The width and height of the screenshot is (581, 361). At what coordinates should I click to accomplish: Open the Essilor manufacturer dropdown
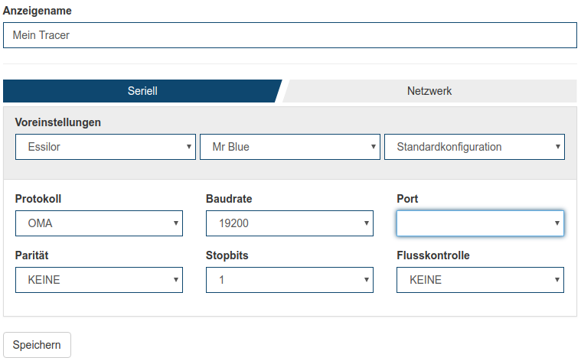105,147
